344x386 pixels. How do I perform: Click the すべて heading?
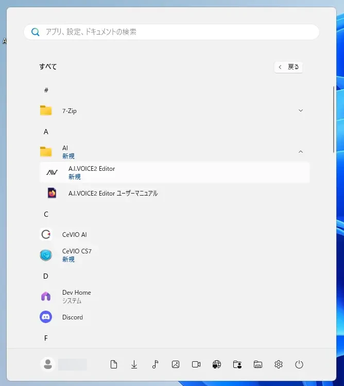[x=48, y=67]
